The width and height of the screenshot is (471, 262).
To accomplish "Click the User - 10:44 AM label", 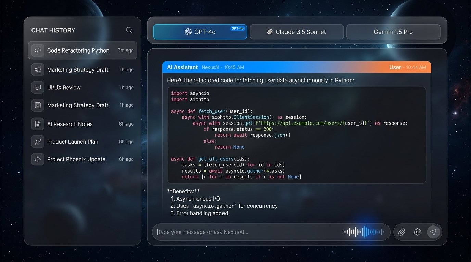I will click(408, 67).
